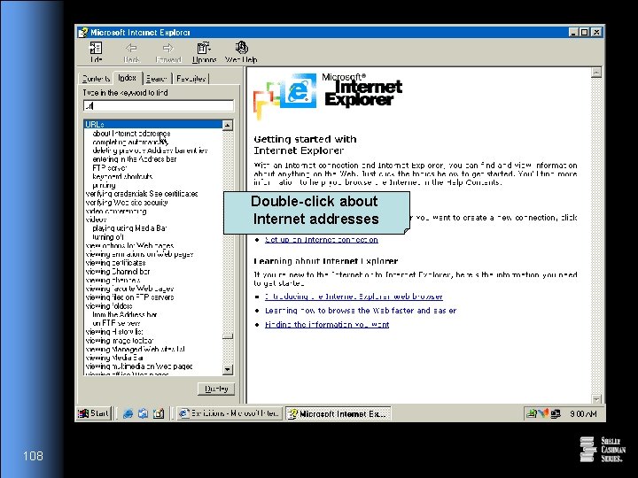
Task: Click Microsoft Internet Explorer taskbar button
Action: pos(338,413)
